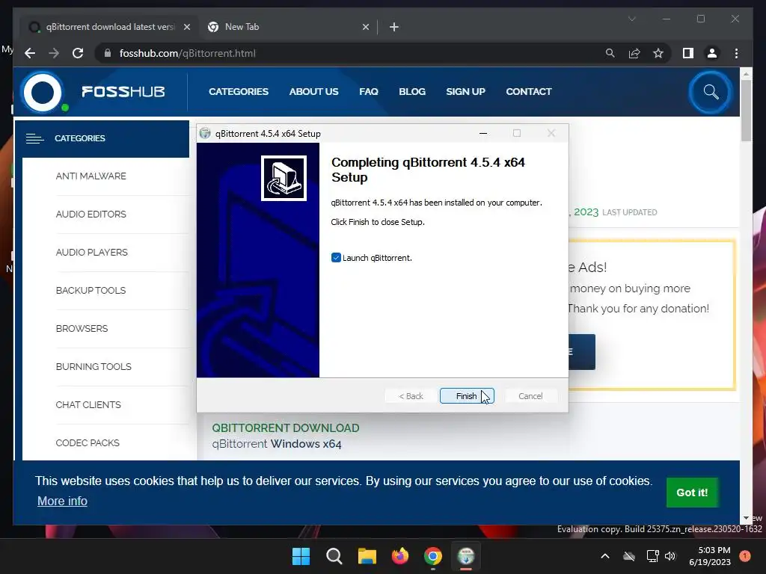This screenshot has width=766, height=574.
Task: Click the FossHub logo
Action: click(94, 92)
